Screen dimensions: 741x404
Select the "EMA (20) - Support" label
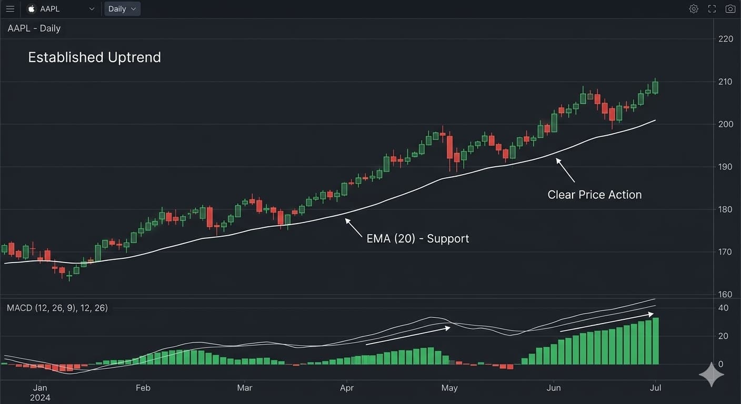pos(417,239)
